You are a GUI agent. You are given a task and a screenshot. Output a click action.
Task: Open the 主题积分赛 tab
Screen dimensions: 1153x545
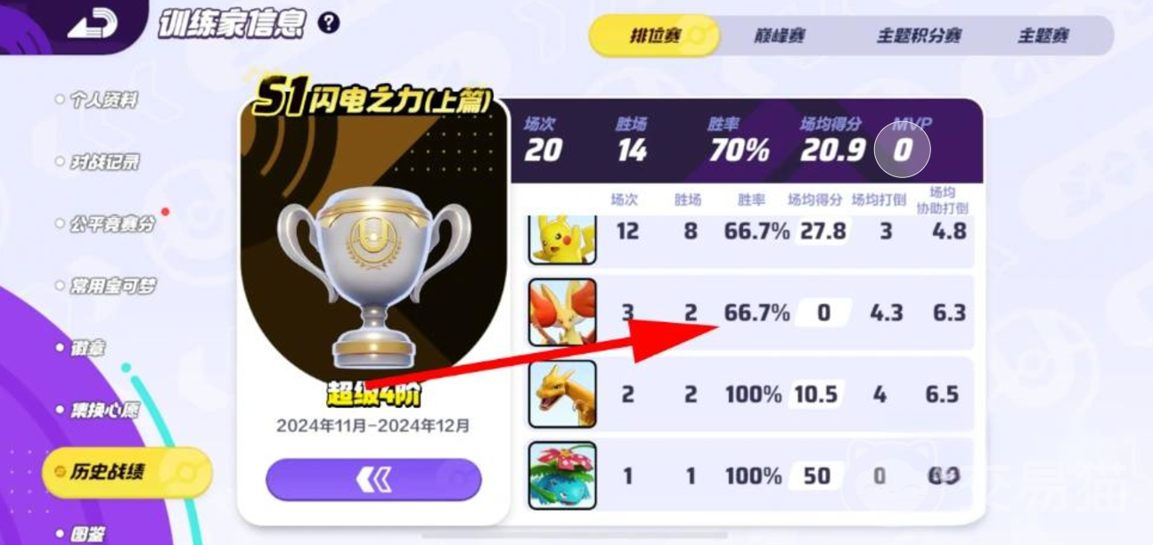click(x=919, y=36)
